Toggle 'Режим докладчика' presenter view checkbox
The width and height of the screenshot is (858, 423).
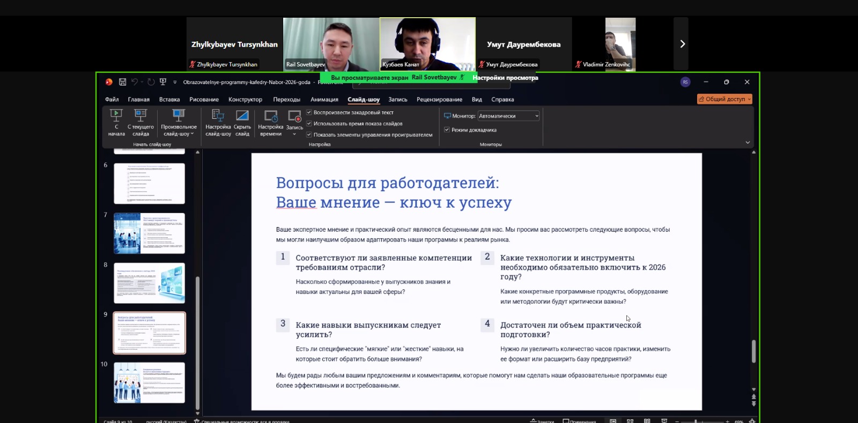[447, 130]
